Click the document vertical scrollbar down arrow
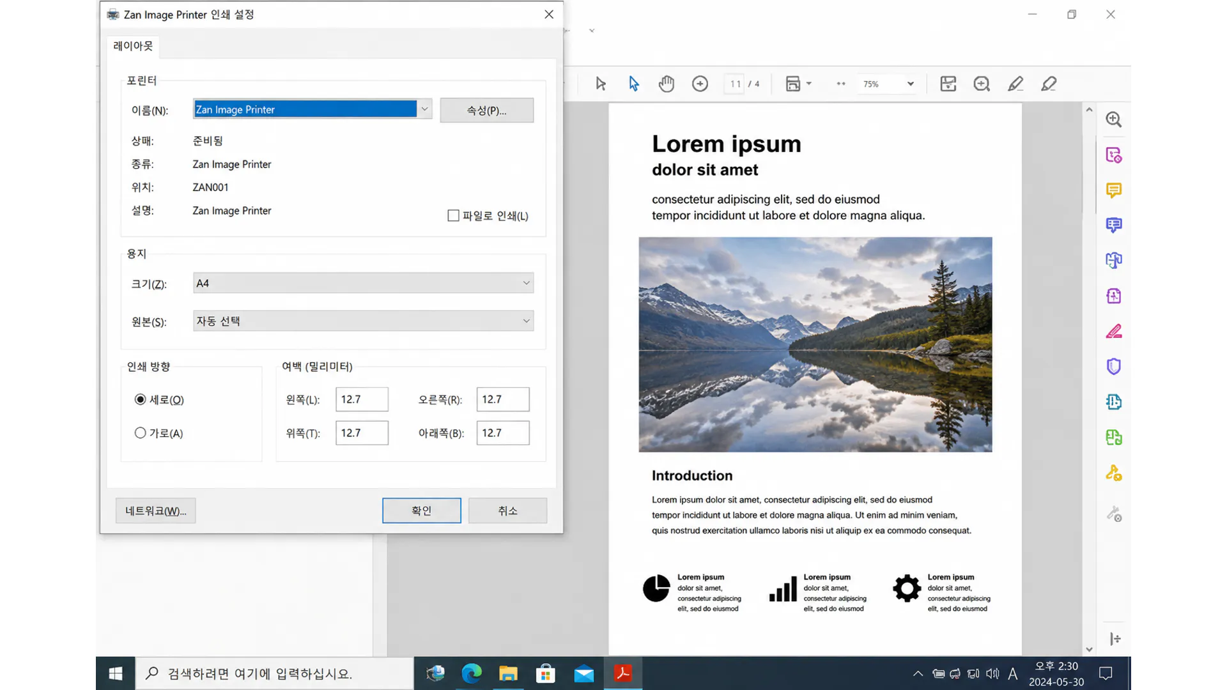 click(x=1089, y=649)
